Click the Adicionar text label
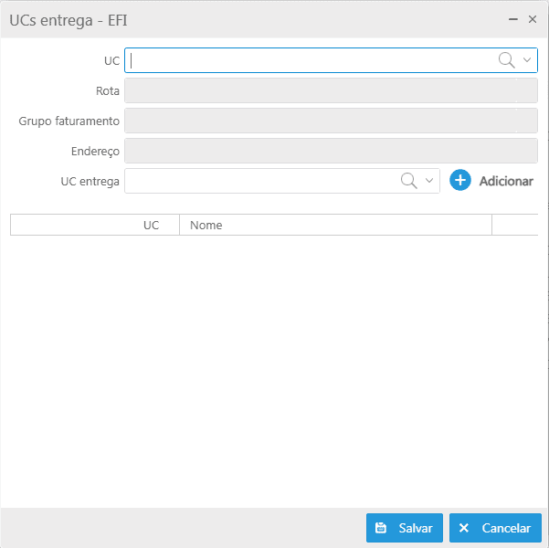The image size is (549, 548). coord(505,181)
